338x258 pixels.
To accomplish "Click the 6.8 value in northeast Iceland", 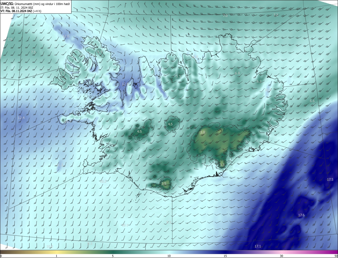I will pos(237,73).
